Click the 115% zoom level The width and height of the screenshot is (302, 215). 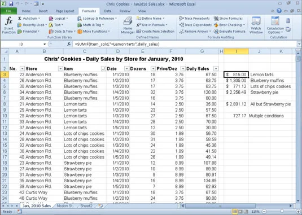(x=256, y=212)
